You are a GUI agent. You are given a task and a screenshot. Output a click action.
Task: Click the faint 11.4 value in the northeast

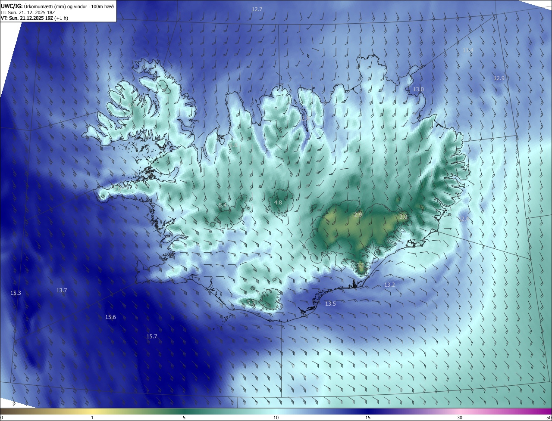468,50
